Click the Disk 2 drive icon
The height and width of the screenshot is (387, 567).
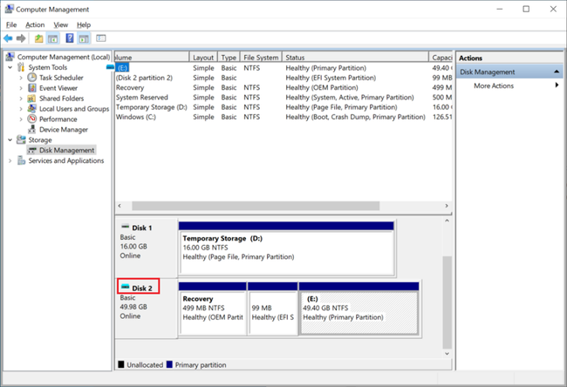tap(125, 287)
